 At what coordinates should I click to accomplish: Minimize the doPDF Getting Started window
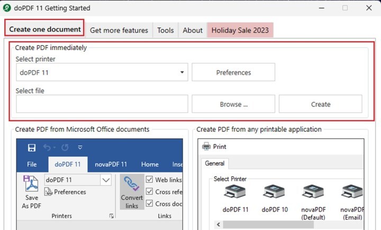(x=322, y=8)
